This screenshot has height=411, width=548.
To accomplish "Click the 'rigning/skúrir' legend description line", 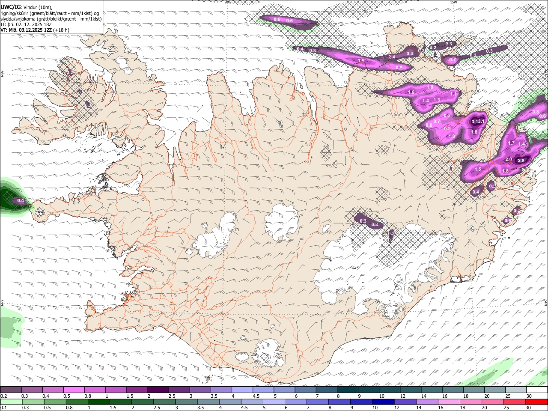I will pyautogui.click(x=50, y=13).
